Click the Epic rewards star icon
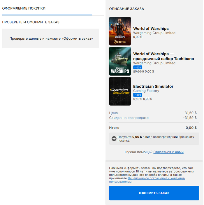This screenshot has height=205, width=204. [114, 139]
